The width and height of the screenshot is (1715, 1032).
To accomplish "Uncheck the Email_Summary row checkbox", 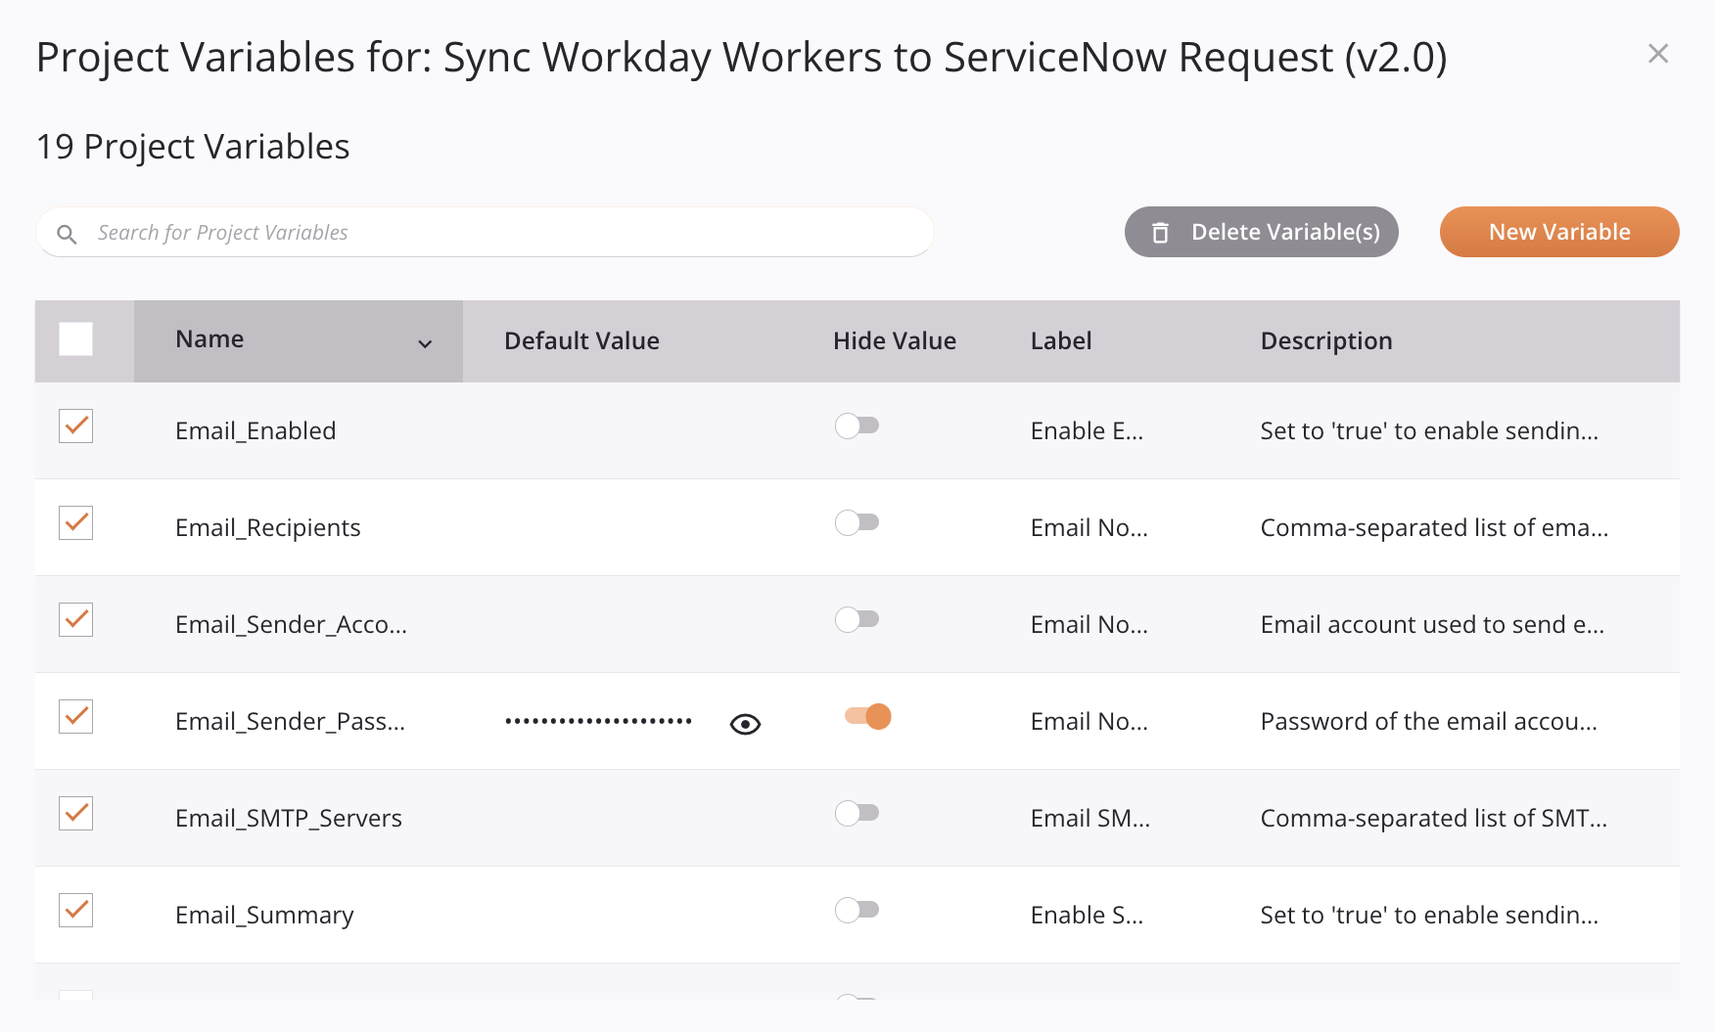I will tap(75, 911).
